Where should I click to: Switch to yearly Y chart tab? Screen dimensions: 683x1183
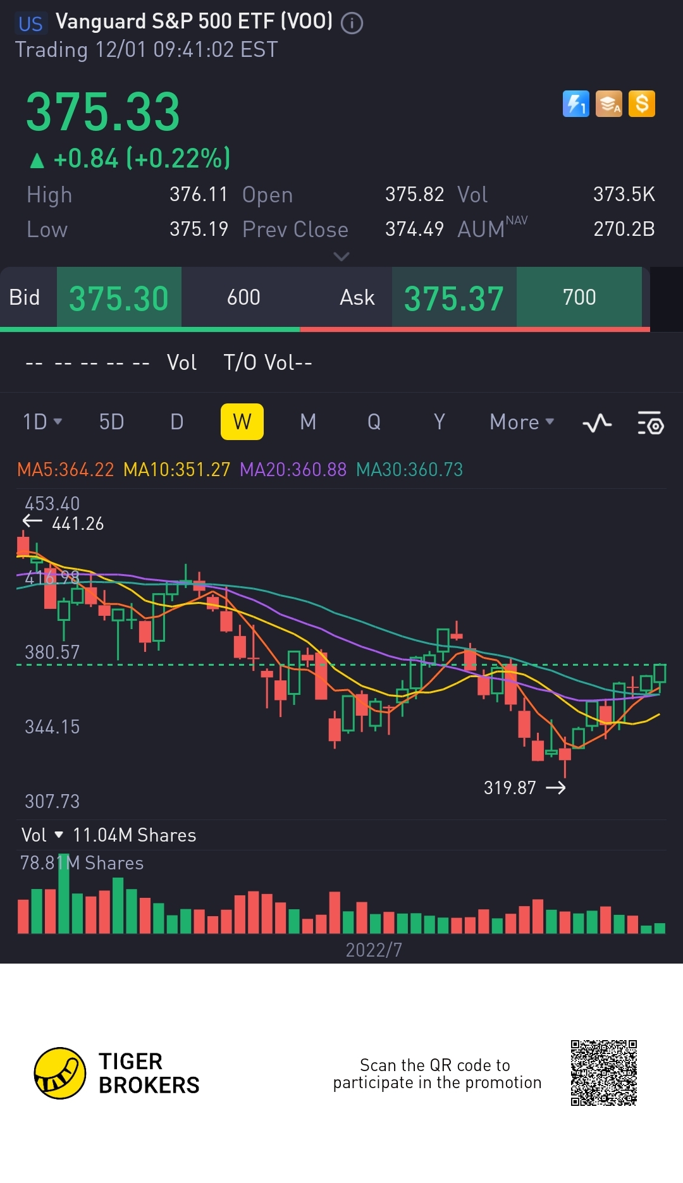440,422
